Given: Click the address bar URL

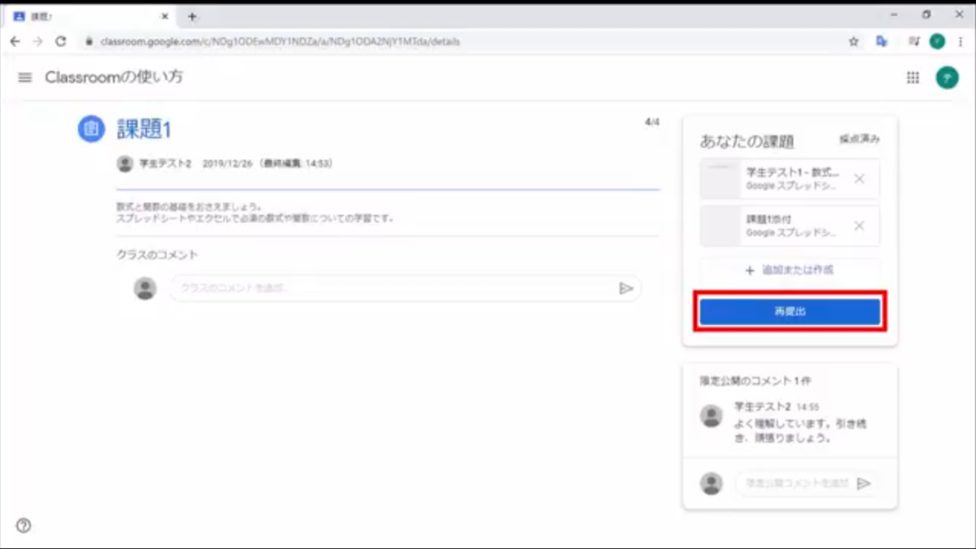Looking at the screenshot, I should tap(280, 41).
